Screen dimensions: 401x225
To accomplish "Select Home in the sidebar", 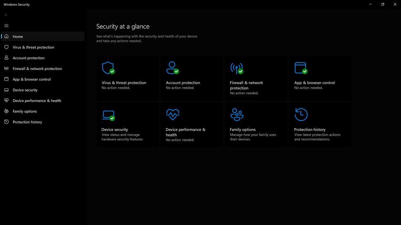I will (x=18, y=36).
